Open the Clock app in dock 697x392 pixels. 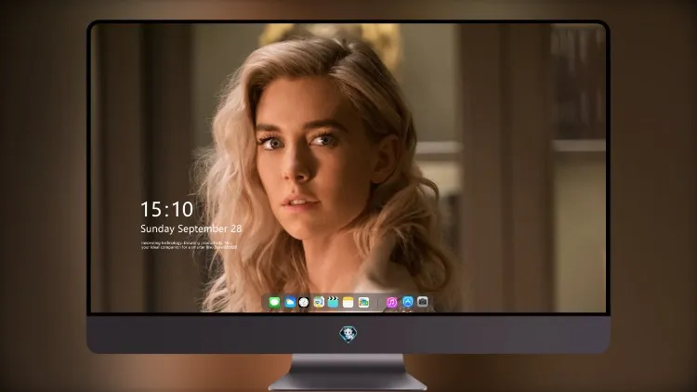[x=304, y=302]
